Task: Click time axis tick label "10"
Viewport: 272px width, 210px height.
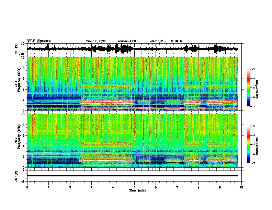Action: click(x=241, y=187)
